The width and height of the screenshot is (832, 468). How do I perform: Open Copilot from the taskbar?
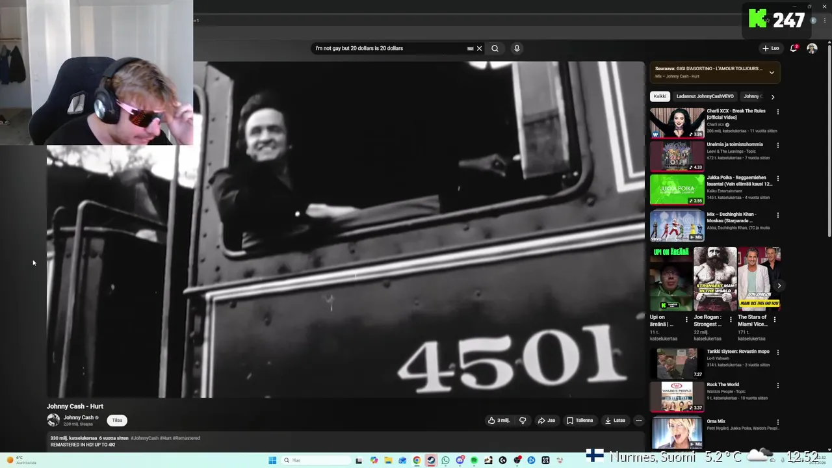pyautogui.click(x=374, y=460)
